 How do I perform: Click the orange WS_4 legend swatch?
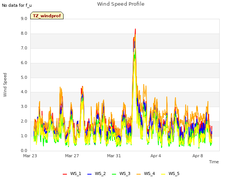139,174
